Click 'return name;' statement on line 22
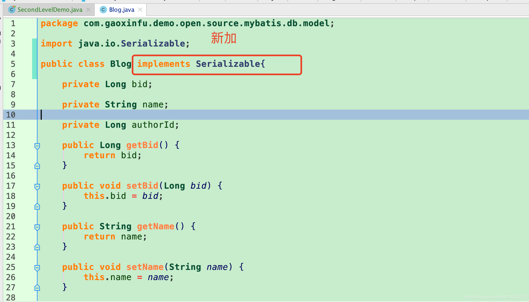The height and width of the screenshot is (302, 529). 115,237
